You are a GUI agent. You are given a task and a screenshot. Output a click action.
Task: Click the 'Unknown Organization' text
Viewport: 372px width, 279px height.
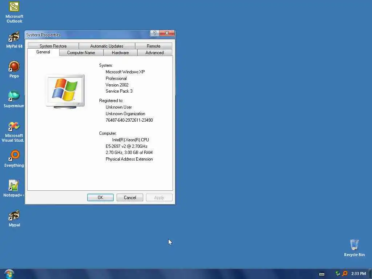pyautogui.click(x=125, y=114)
